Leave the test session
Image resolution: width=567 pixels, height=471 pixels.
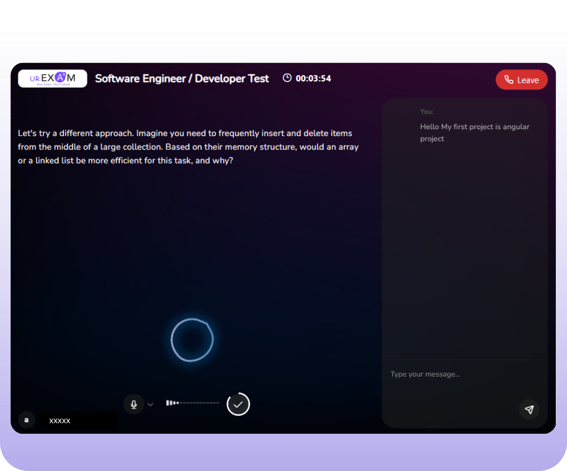point(521,80)
